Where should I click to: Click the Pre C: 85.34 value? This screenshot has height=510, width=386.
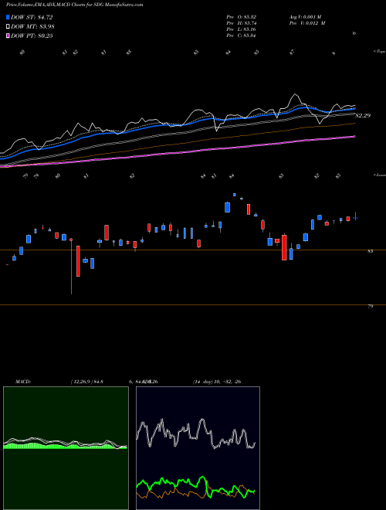(242, 36)
